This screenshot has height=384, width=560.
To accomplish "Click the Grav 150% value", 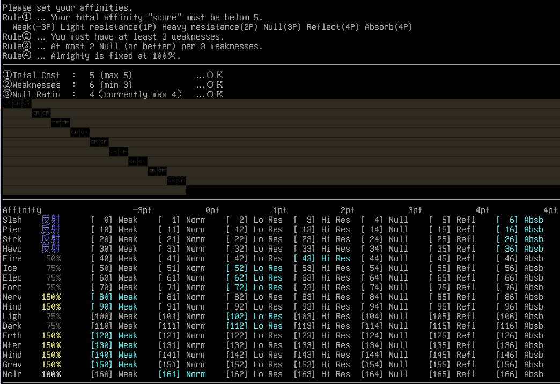I will click(51, 364).
